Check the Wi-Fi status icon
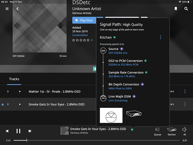The width and height of the screenshot is (193, 145). [x=180, y=2]
